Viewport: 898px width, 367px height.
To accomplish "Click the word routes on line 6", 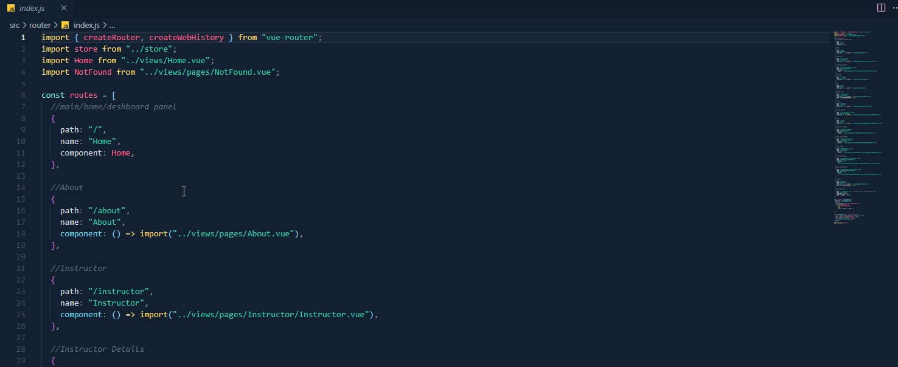I will [x=83, y=95].
